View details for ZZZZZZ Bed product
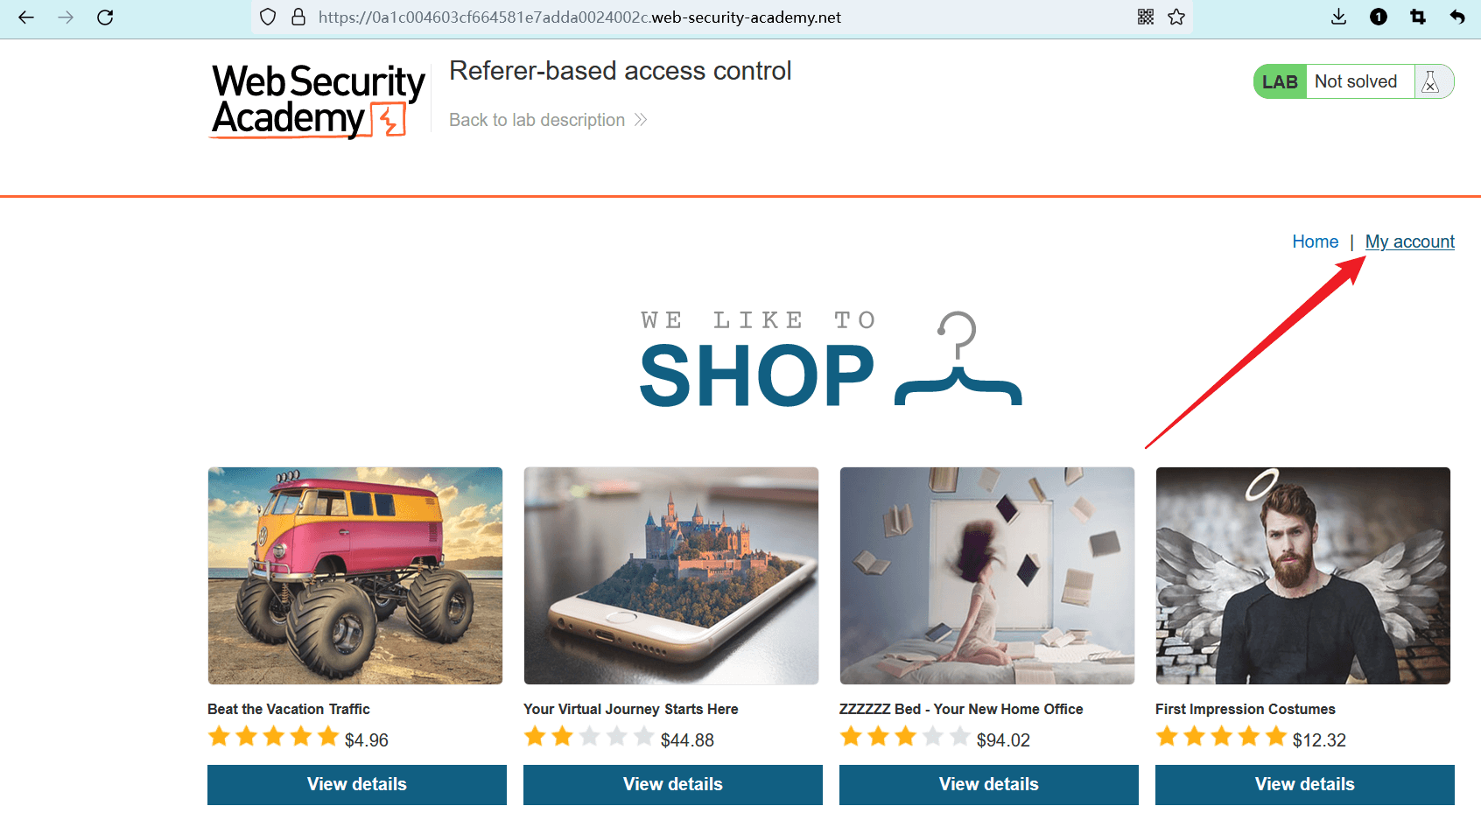Viewport: 1481px width, 834px height. coord(988,784)
